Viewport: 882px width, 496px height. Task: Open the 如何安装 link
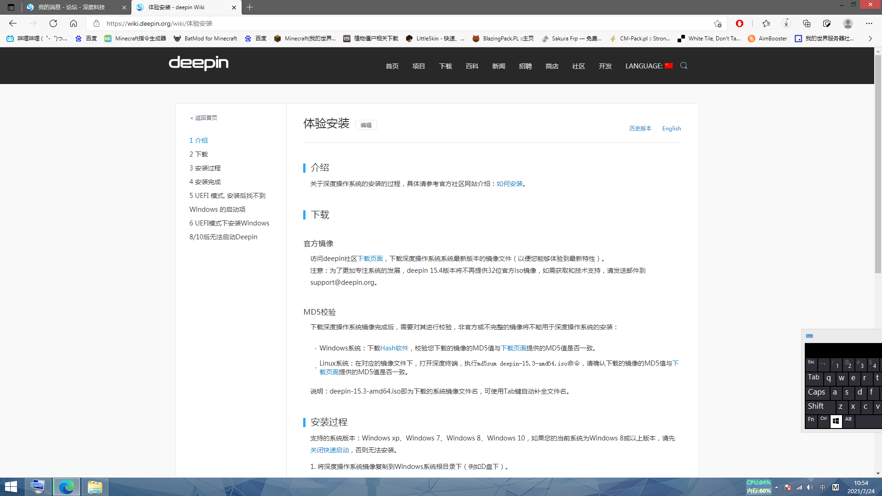[509, 184]
